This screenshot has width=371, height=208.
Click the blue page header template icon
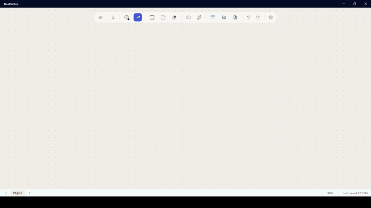(213, 18)
